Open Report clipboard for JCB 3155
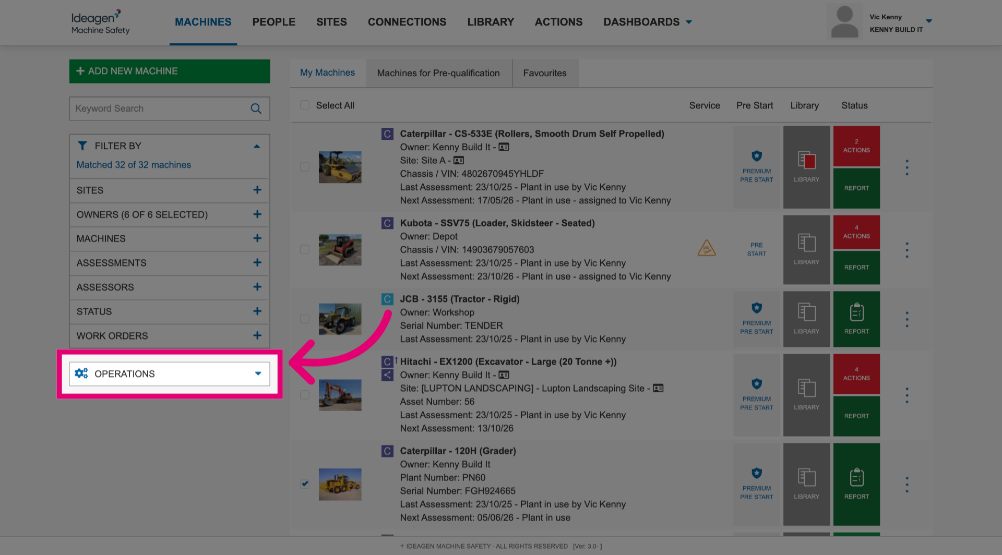Viewport: 1002px width, 555px height. (856, 319)
